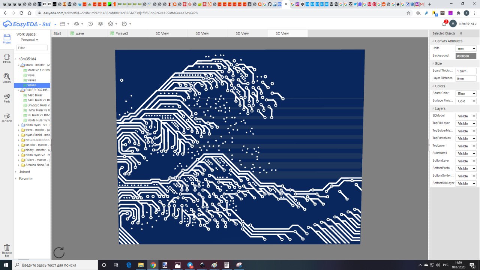
Task: Open the EELib component library
Action: coord(7,58)
